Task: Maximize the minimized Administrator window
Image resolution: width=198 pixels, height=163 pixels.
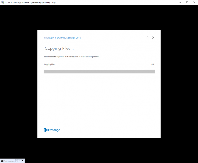Action: click(x=19, y=160)
